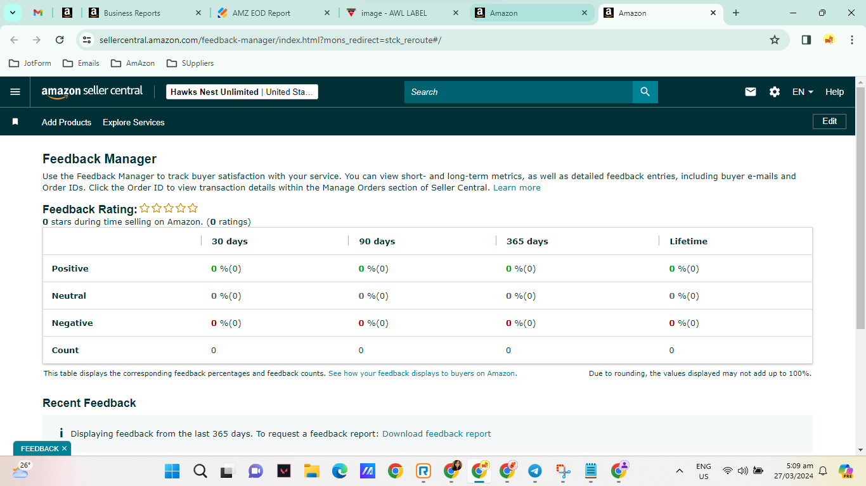The width and height of the screenshot is (866, 486).
Task: Open Notepad from the taskbar
Action: click(x=591, y=471)
